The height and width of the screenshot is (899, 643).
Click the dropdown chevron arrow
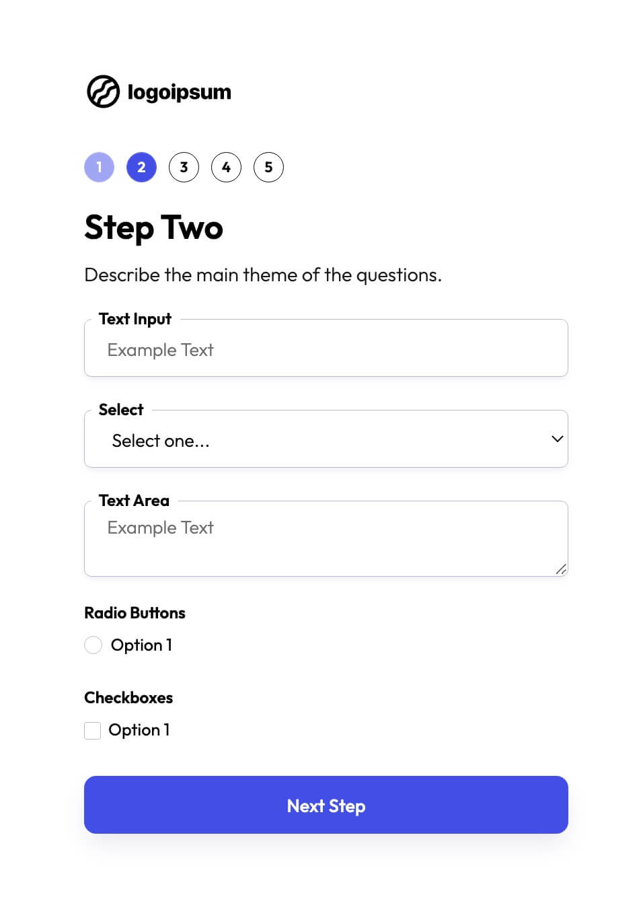(556, 439)
